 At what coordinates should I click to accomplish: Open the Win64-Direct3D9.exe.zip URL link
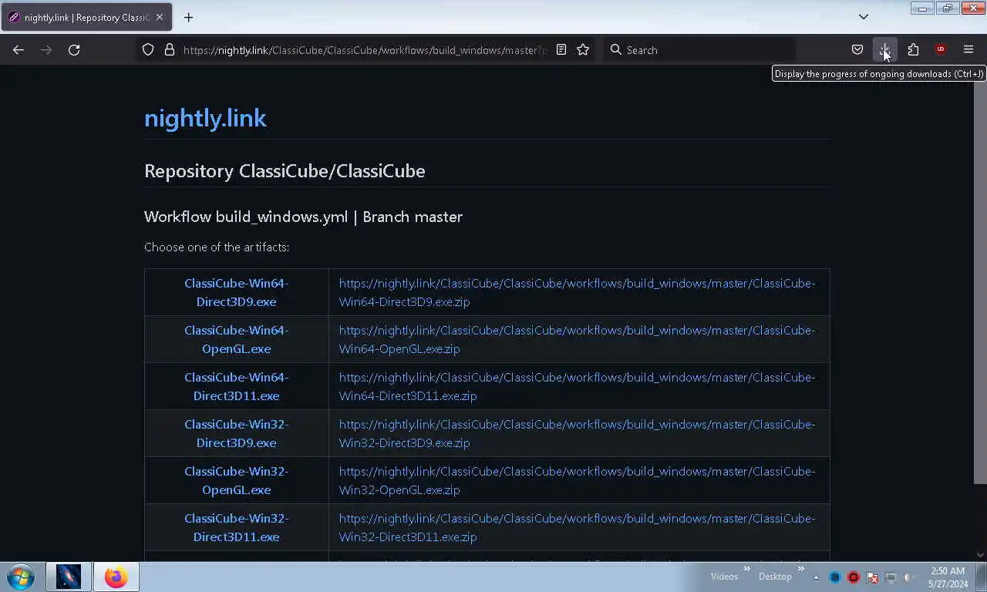(577, 292)
